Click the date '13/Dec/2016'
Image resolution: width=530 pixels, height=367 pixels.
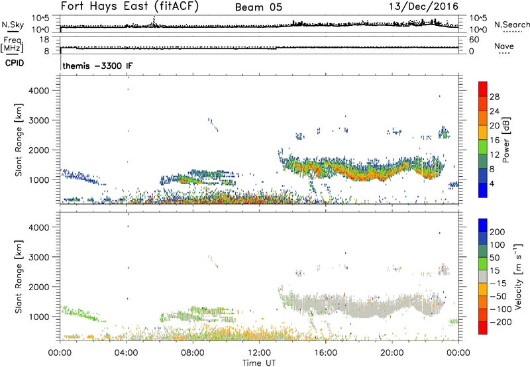pyautogui.click(x=423, y=6)
